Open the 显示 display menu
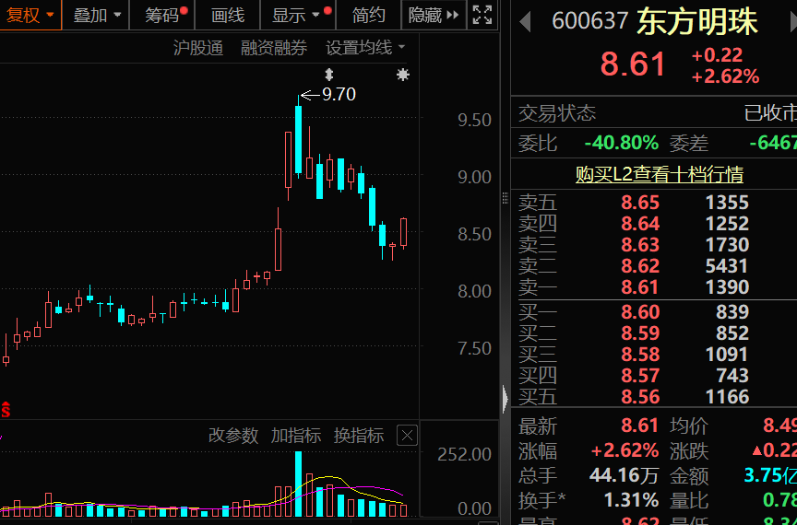Viewport: 797px width, 525px height. (296, 15)
